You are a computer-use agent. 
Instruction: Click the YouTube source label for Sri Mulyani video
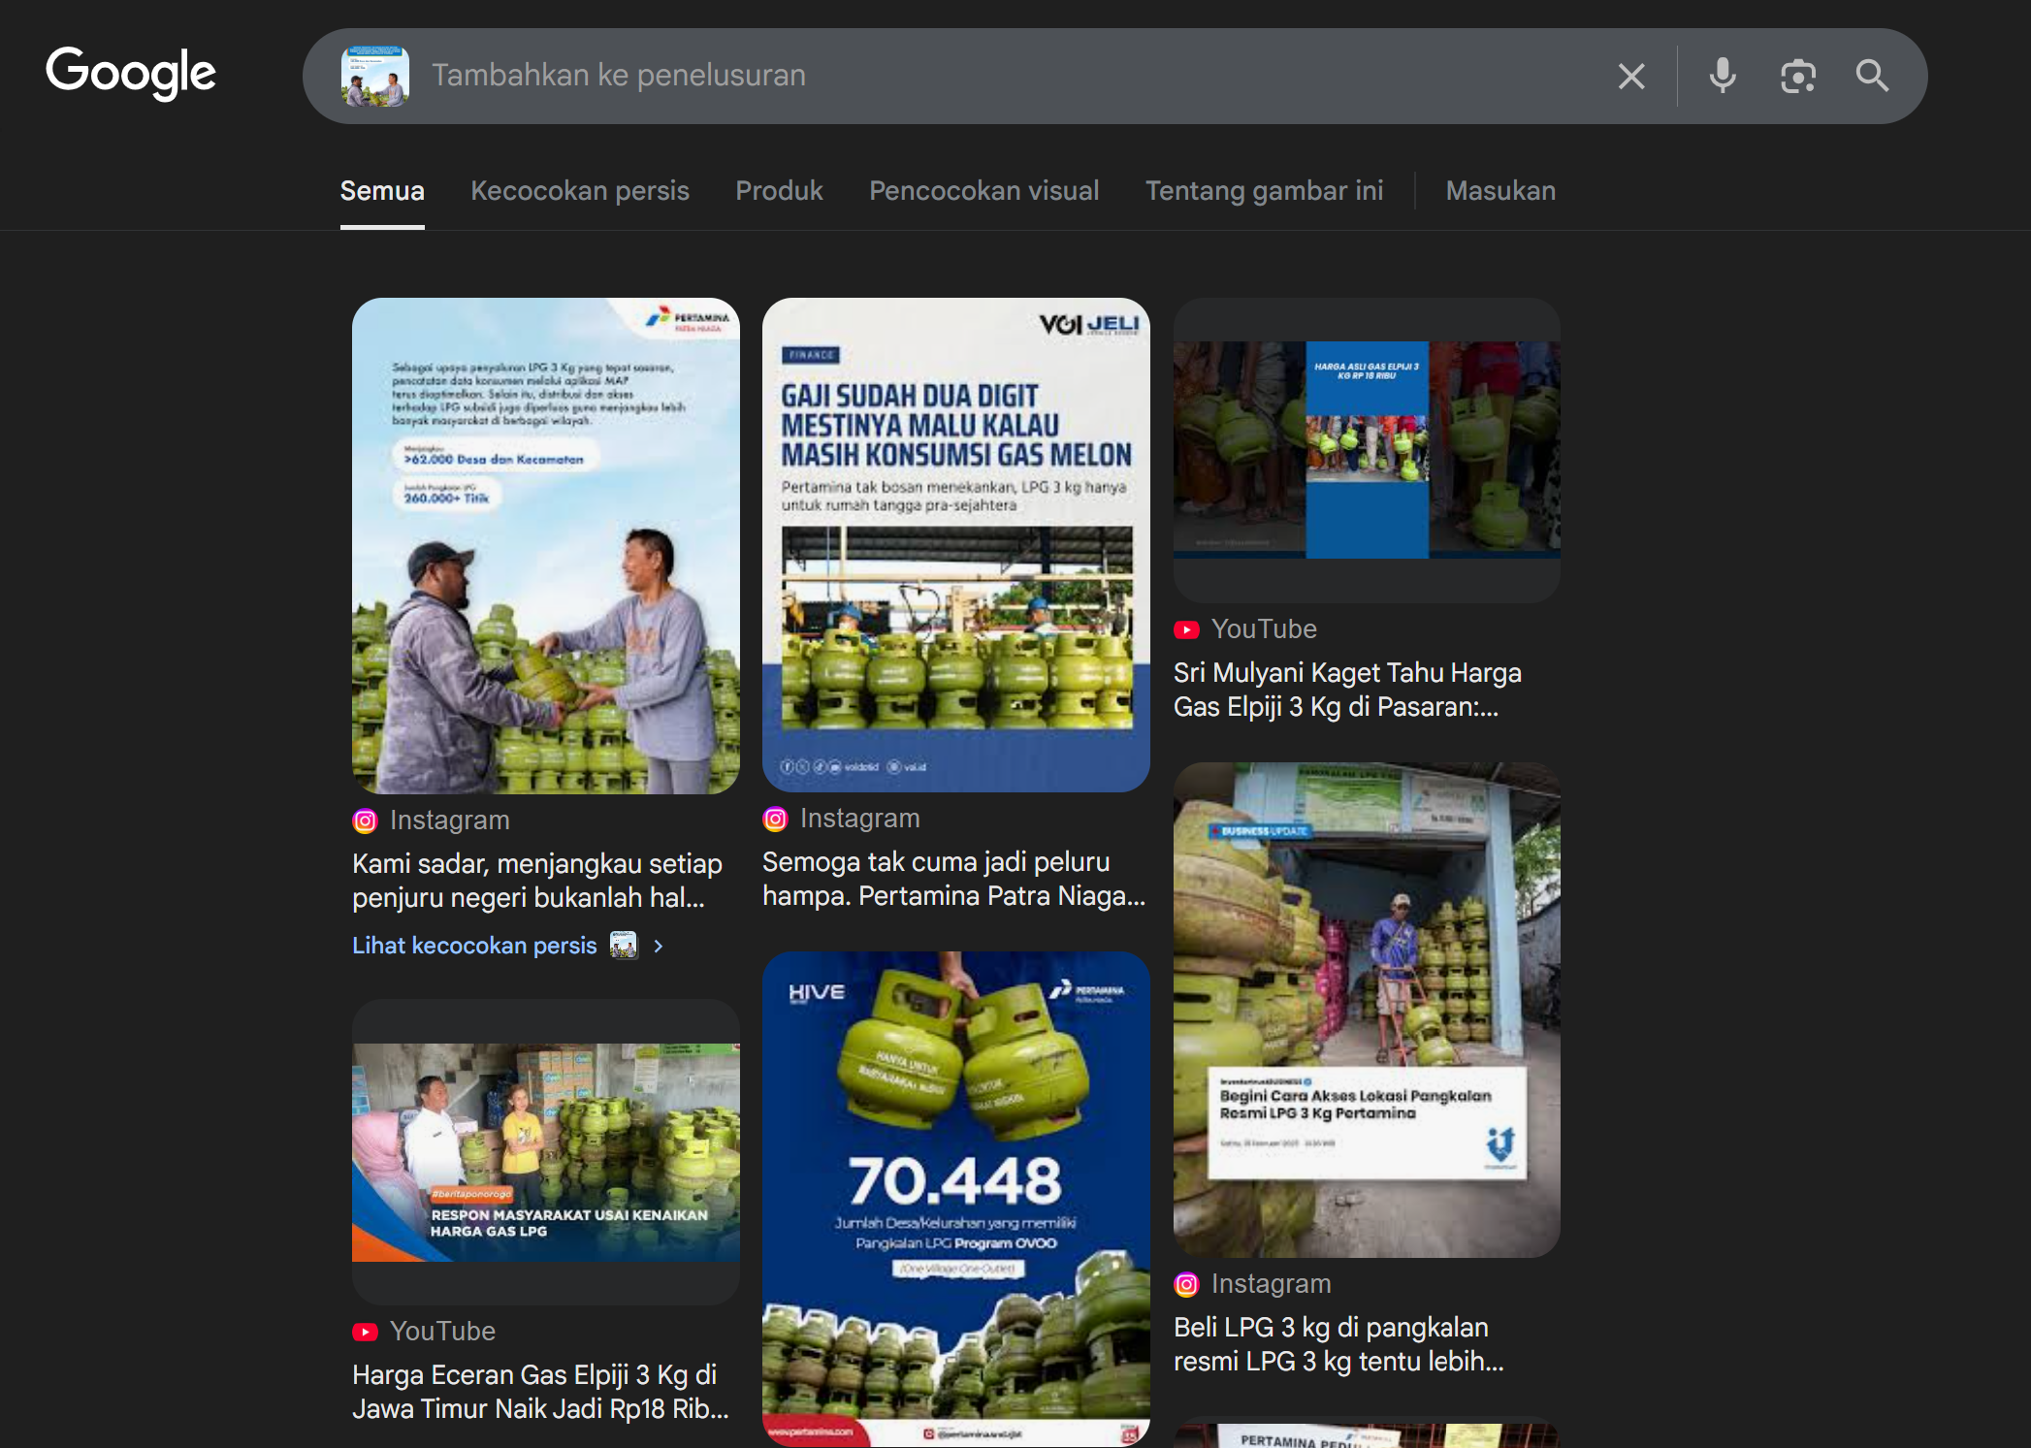(1264, 629)
